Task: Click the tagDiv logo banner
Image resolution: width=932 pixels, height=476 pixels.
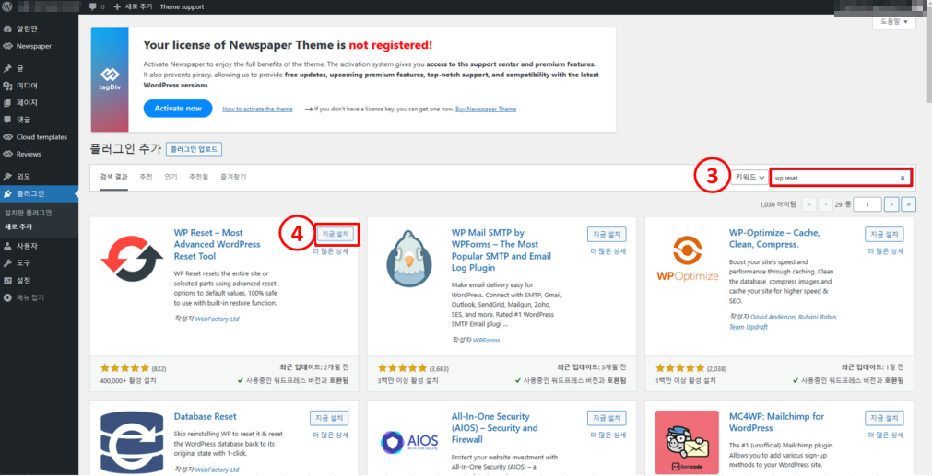Action: 110,79
